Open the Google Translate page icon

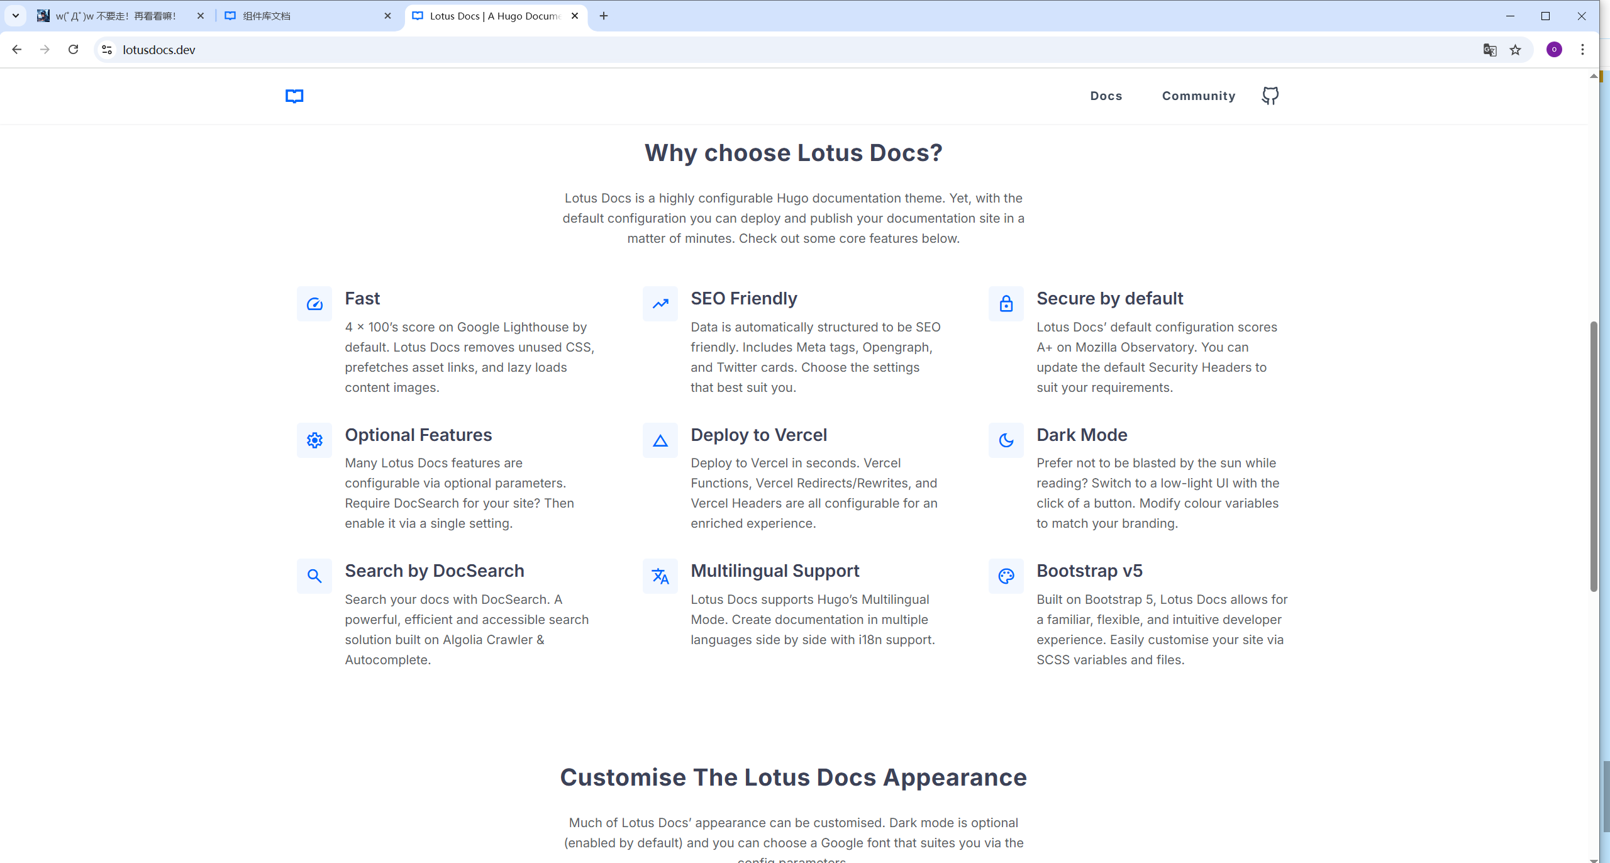tap(1489, 50)
